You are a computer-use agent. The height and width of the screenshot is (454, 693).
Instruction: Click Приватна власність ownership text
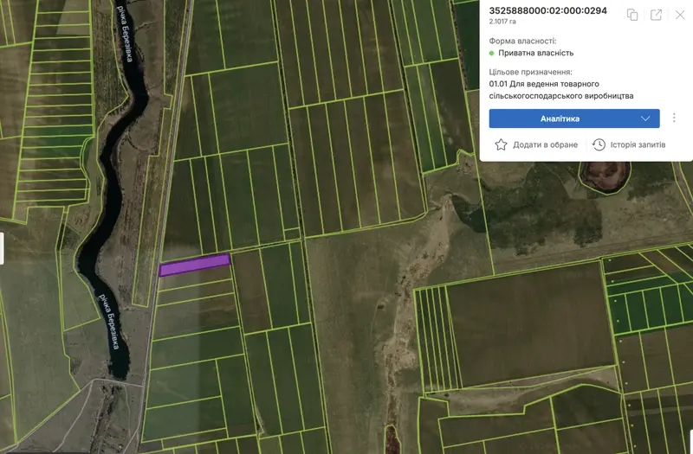[x=535, y=53]
